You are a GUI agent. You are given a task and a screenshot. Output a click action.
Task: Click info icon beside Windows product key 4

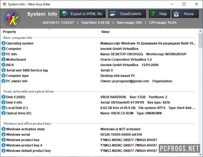click(x=4, y=145)
